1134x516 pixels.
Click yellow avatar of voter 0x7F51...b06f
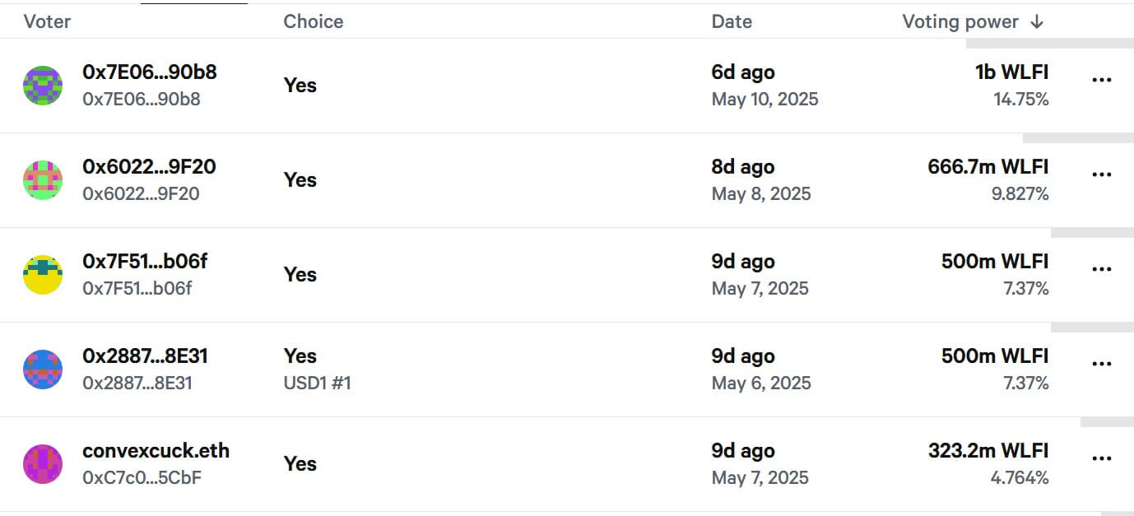click(43, 275)
